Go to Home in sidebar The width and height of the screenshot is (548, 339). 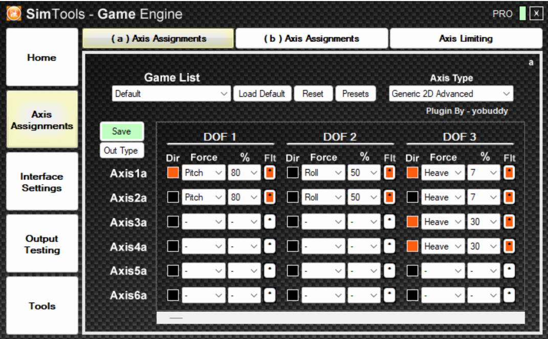(x=42, y=57)
